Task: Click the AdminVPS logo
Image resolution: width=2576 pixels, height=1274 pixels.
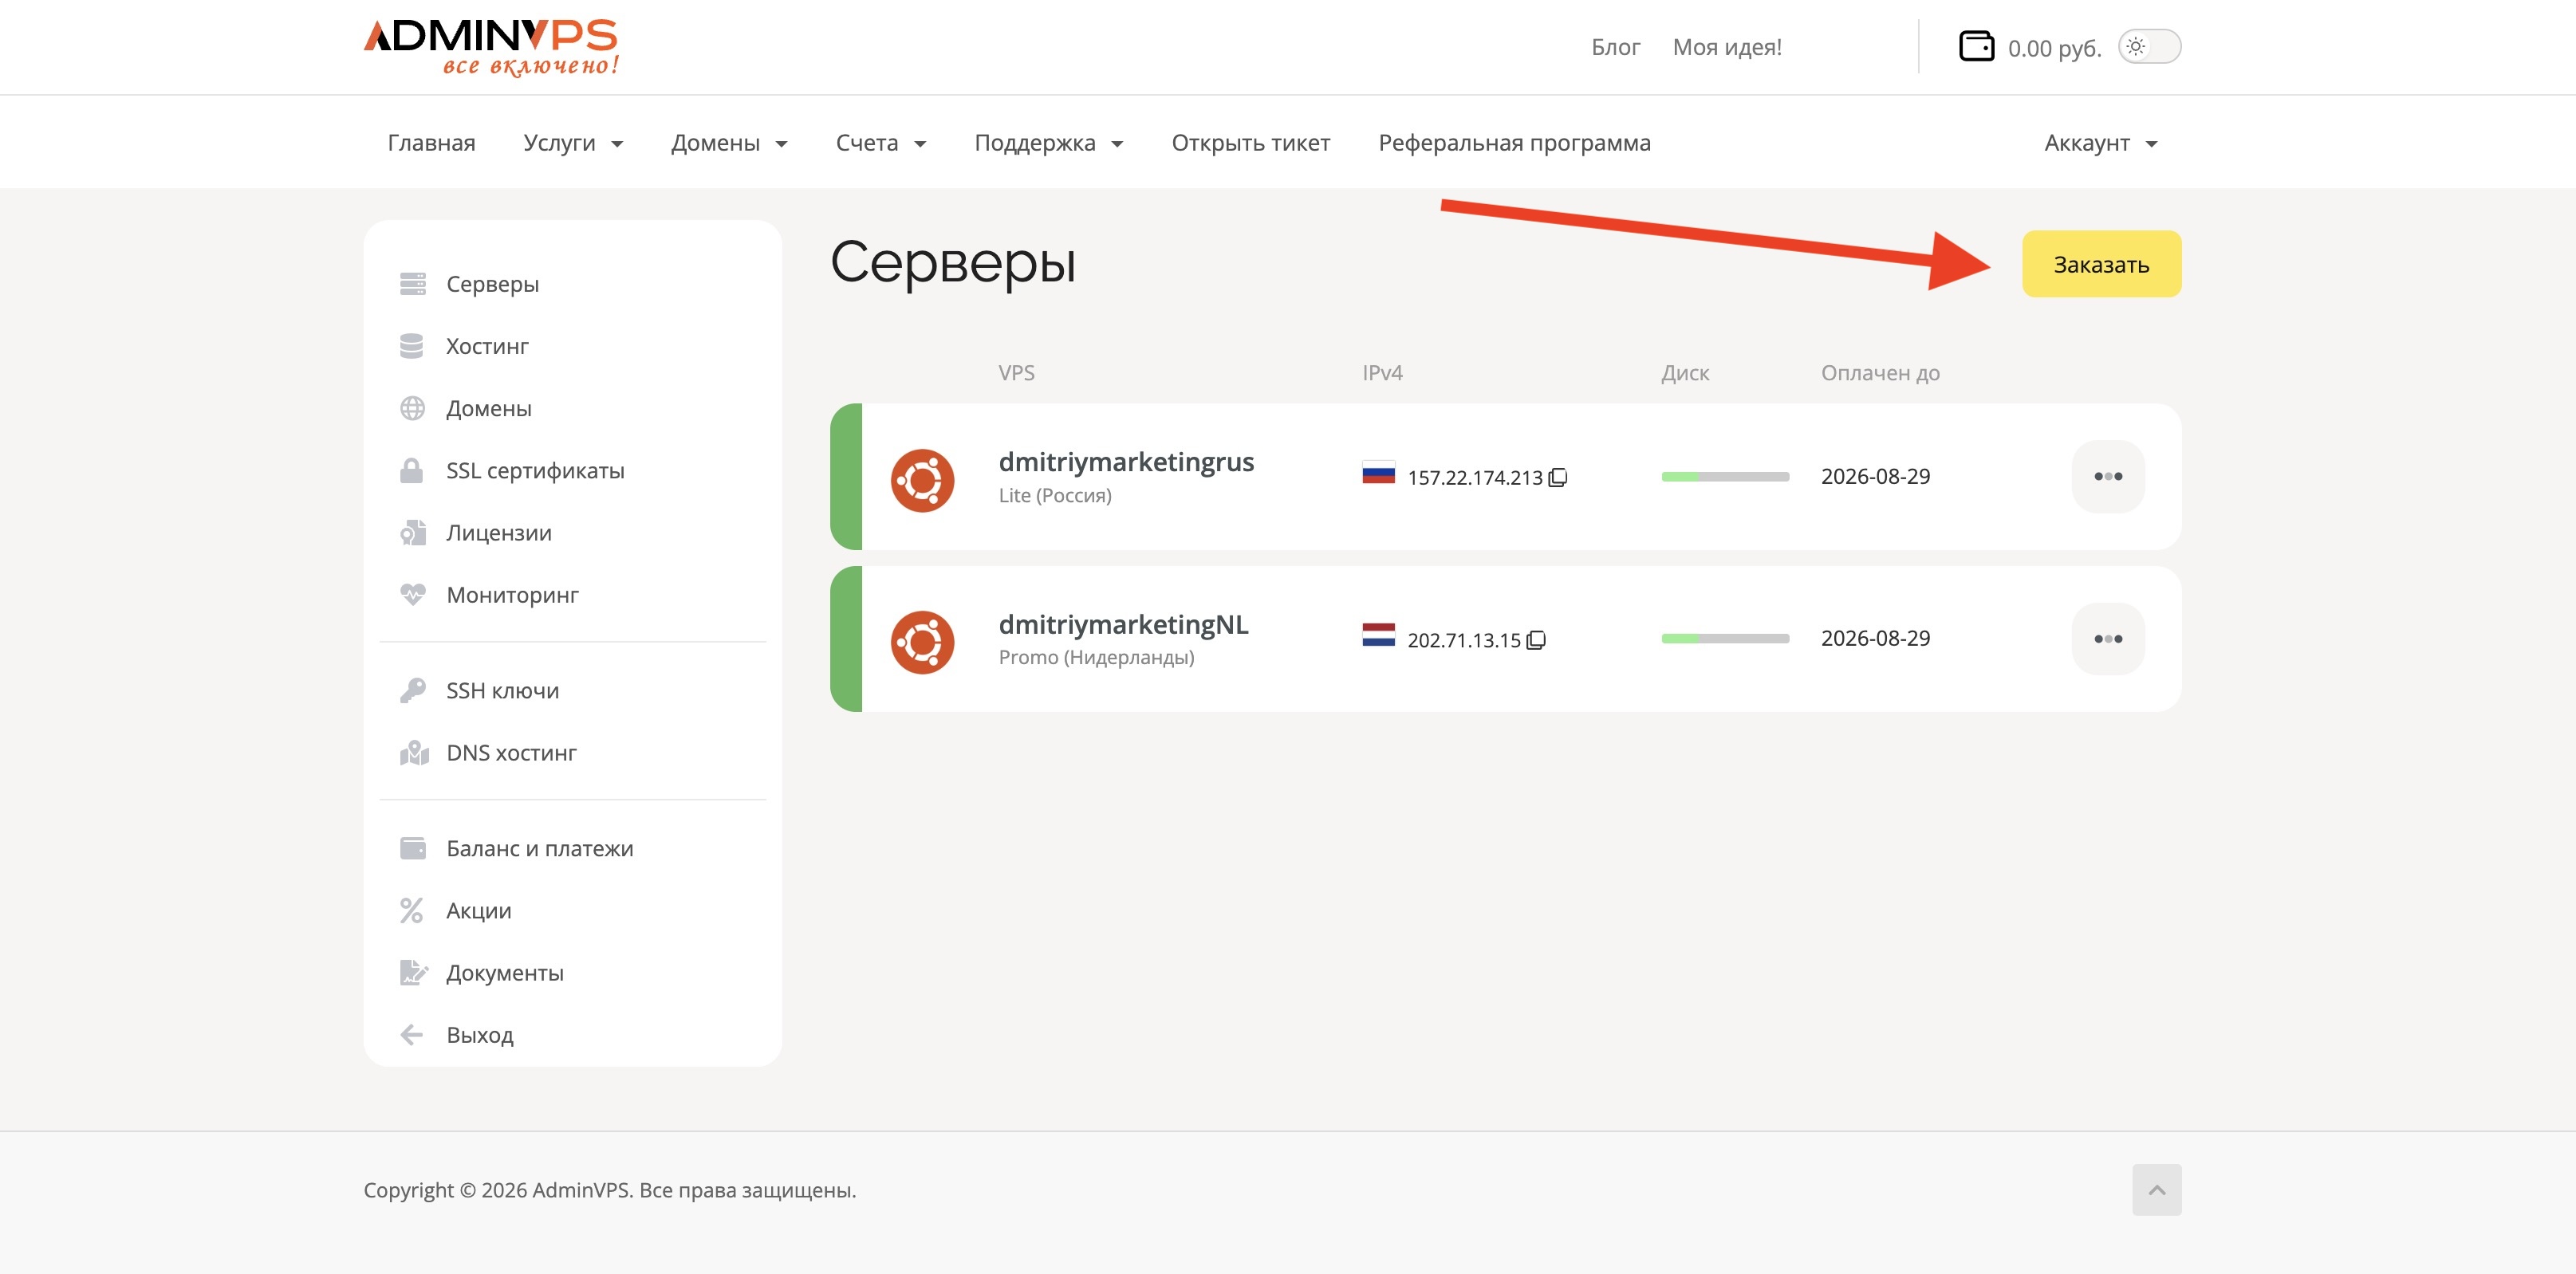Action: coord(491,47)
